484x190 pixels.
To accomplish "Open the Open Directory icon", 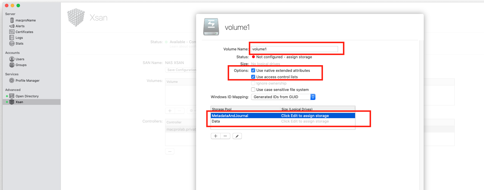I will pyautogui.click(x=12, y=96).
